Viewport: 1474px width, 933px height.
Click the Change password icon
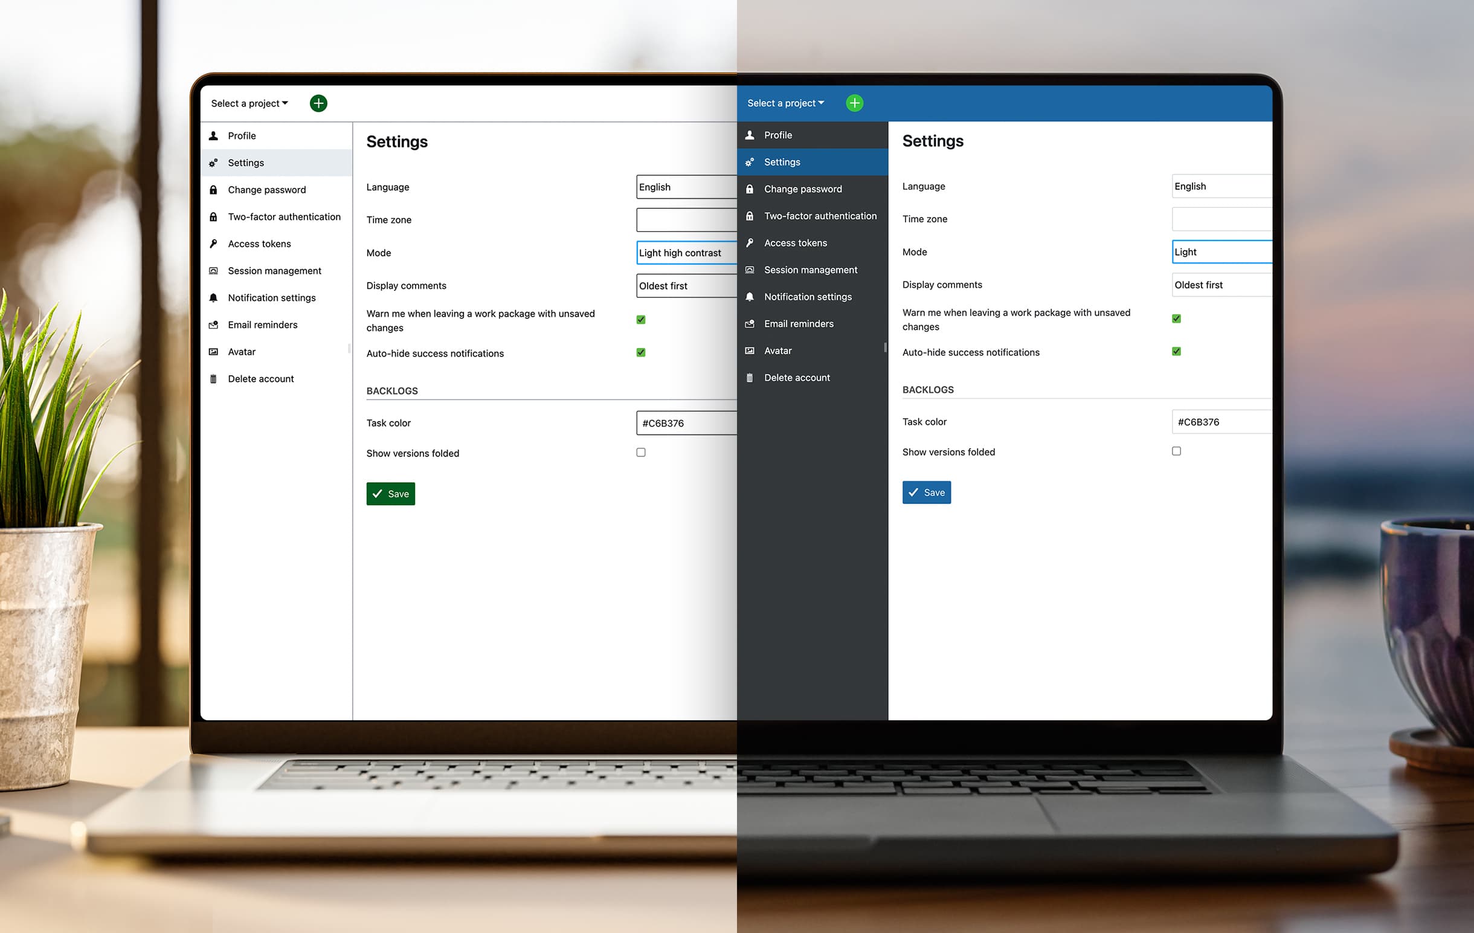click(x=213, y=189)
